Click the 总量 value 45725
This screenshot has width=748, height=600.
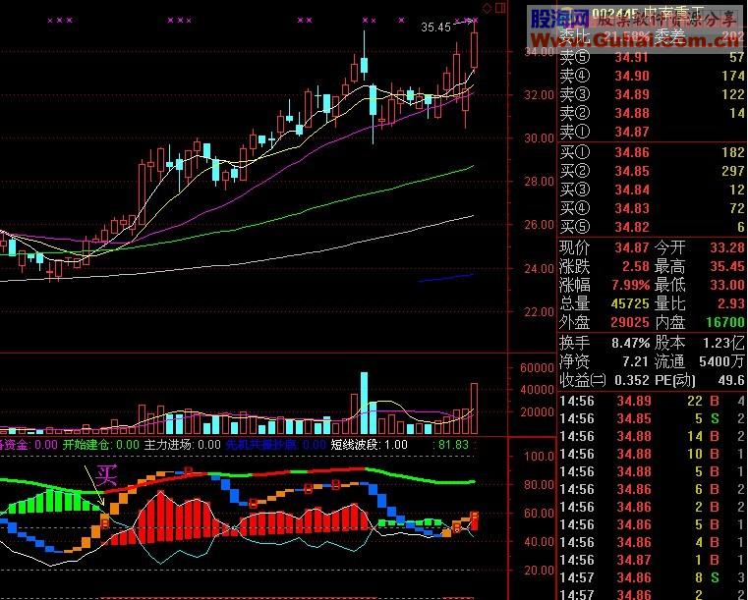(x=630, y=303)
